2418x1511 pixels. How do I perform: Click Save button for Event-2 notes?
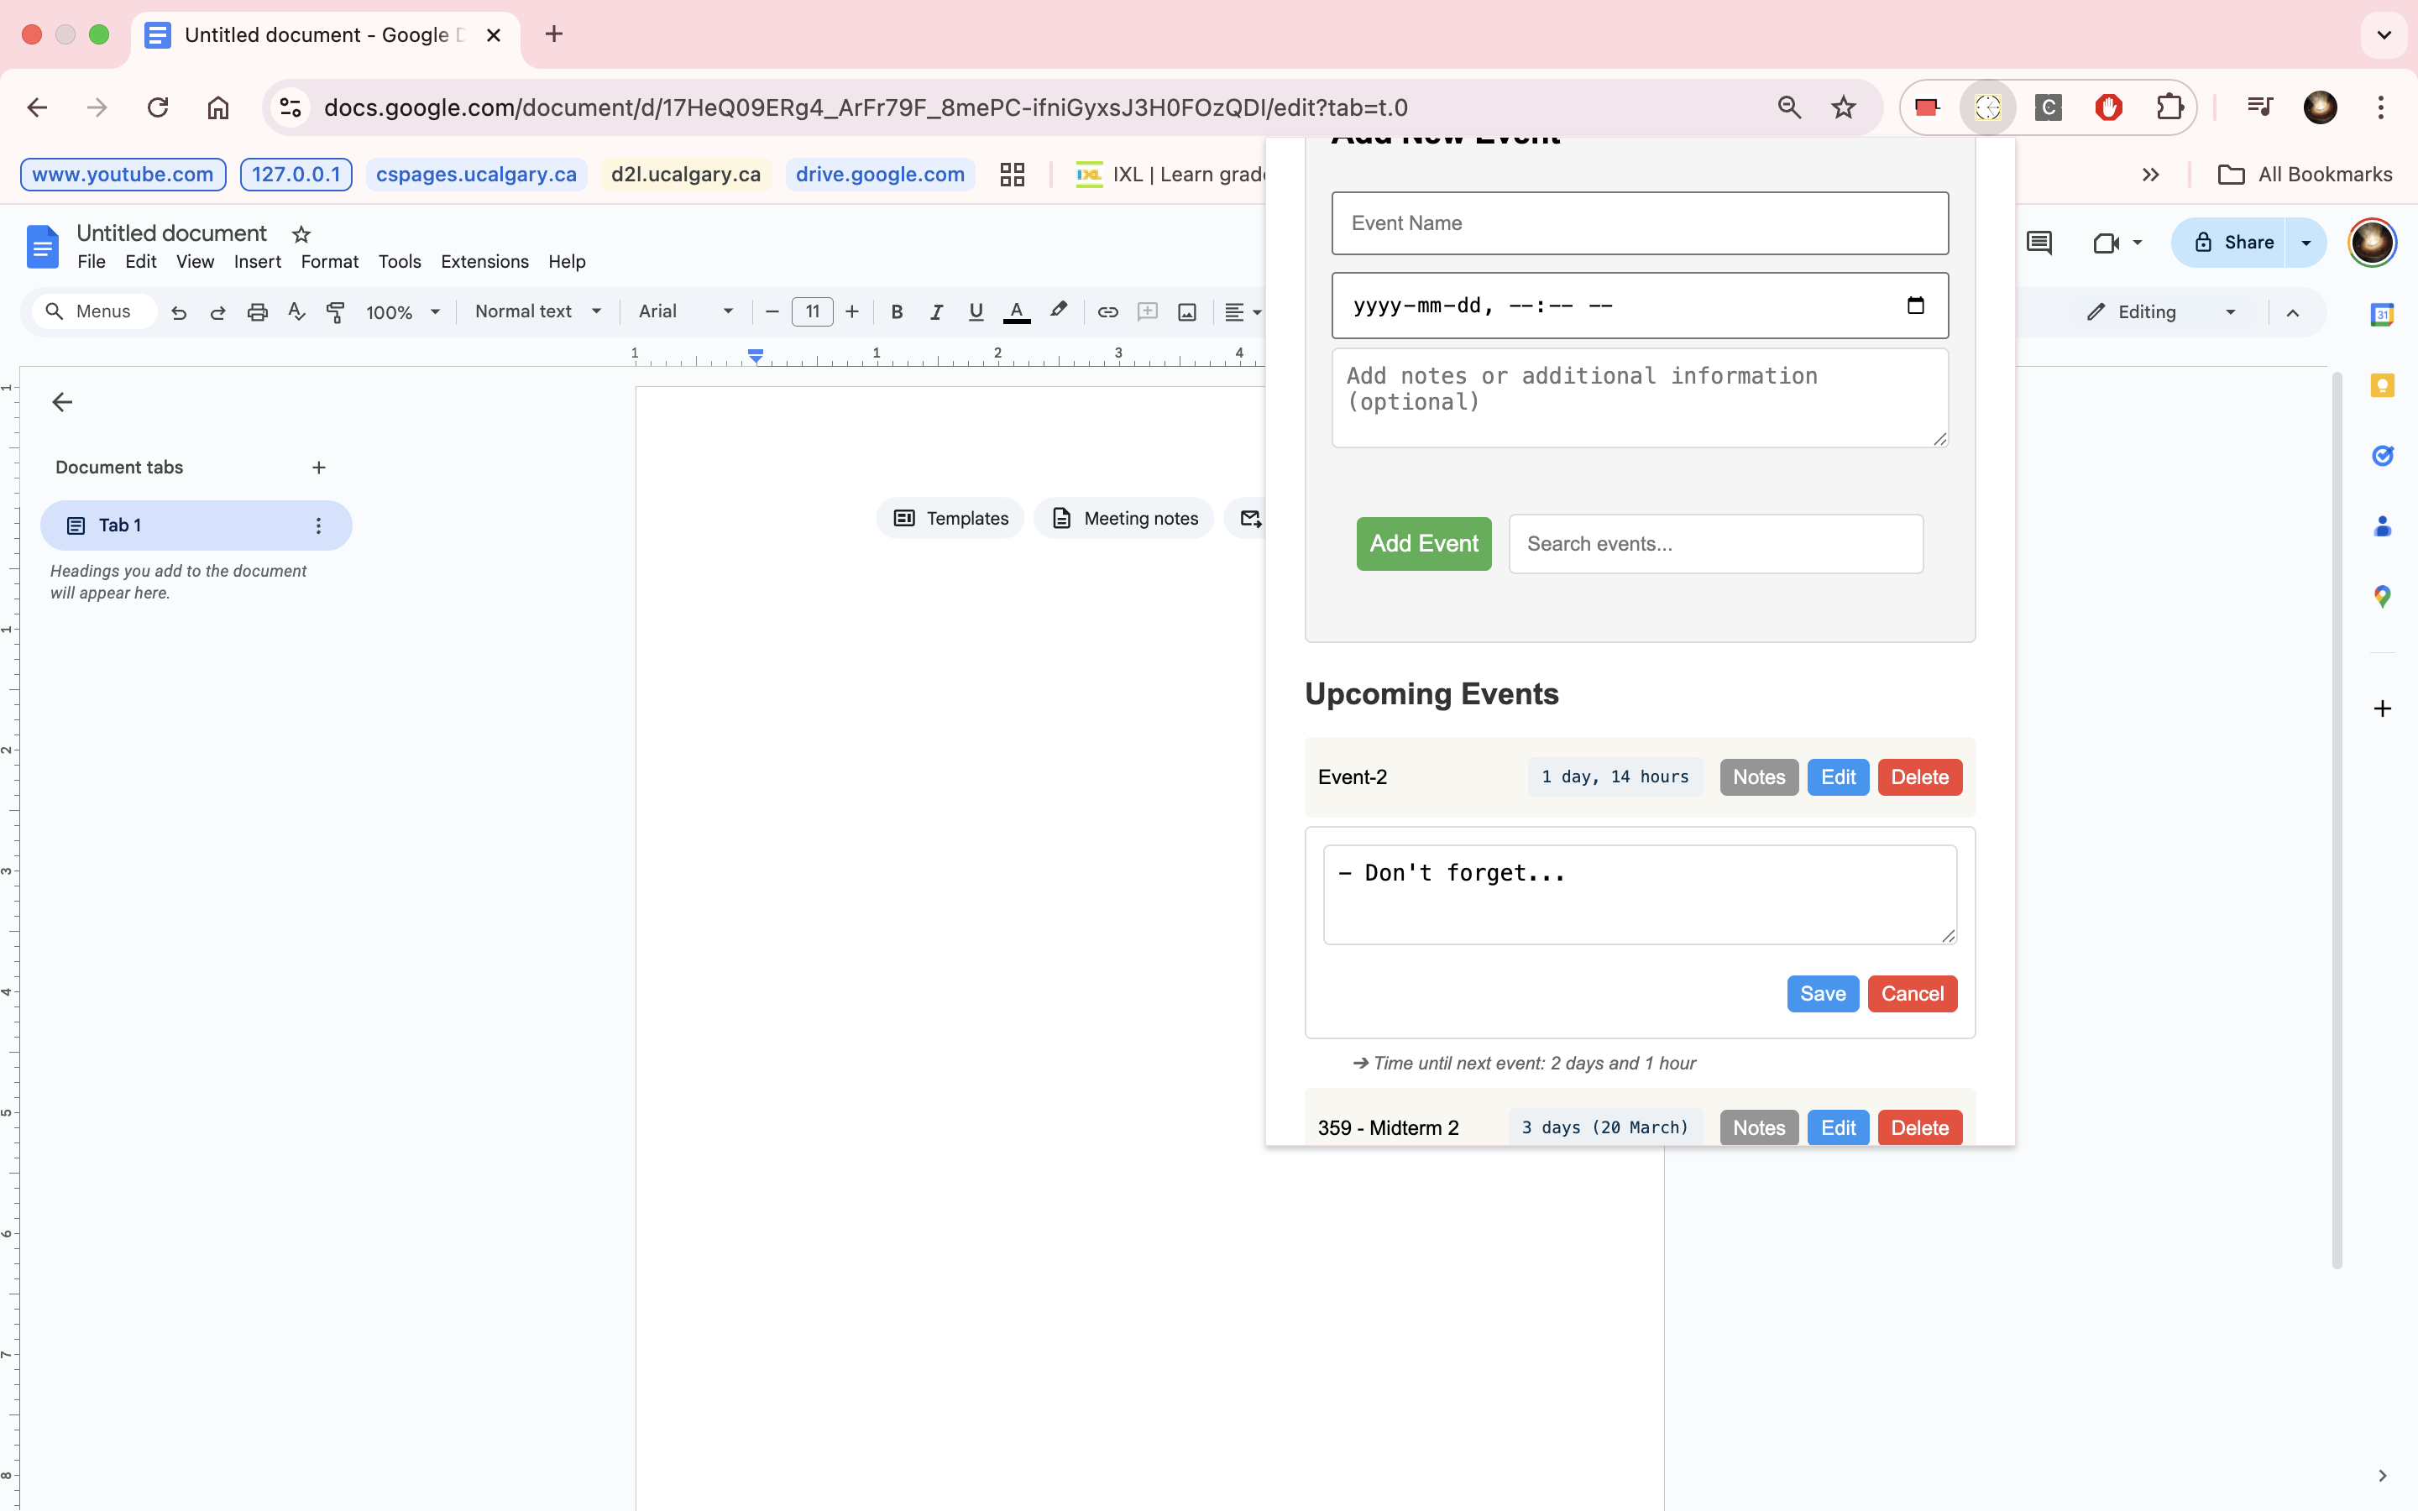coord(1822,993)
